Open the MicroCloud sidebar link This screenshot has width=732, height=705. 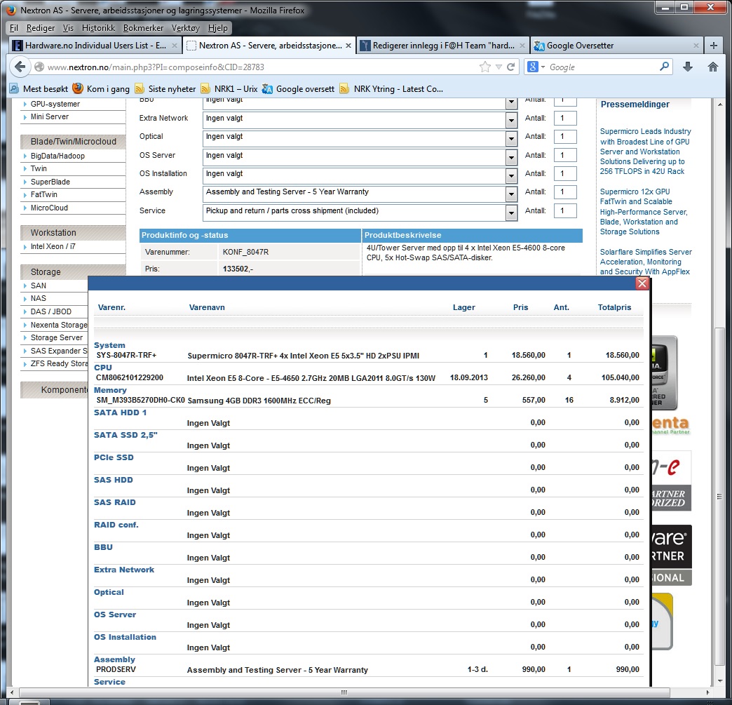pyautogui.click(x=49, y=208)
